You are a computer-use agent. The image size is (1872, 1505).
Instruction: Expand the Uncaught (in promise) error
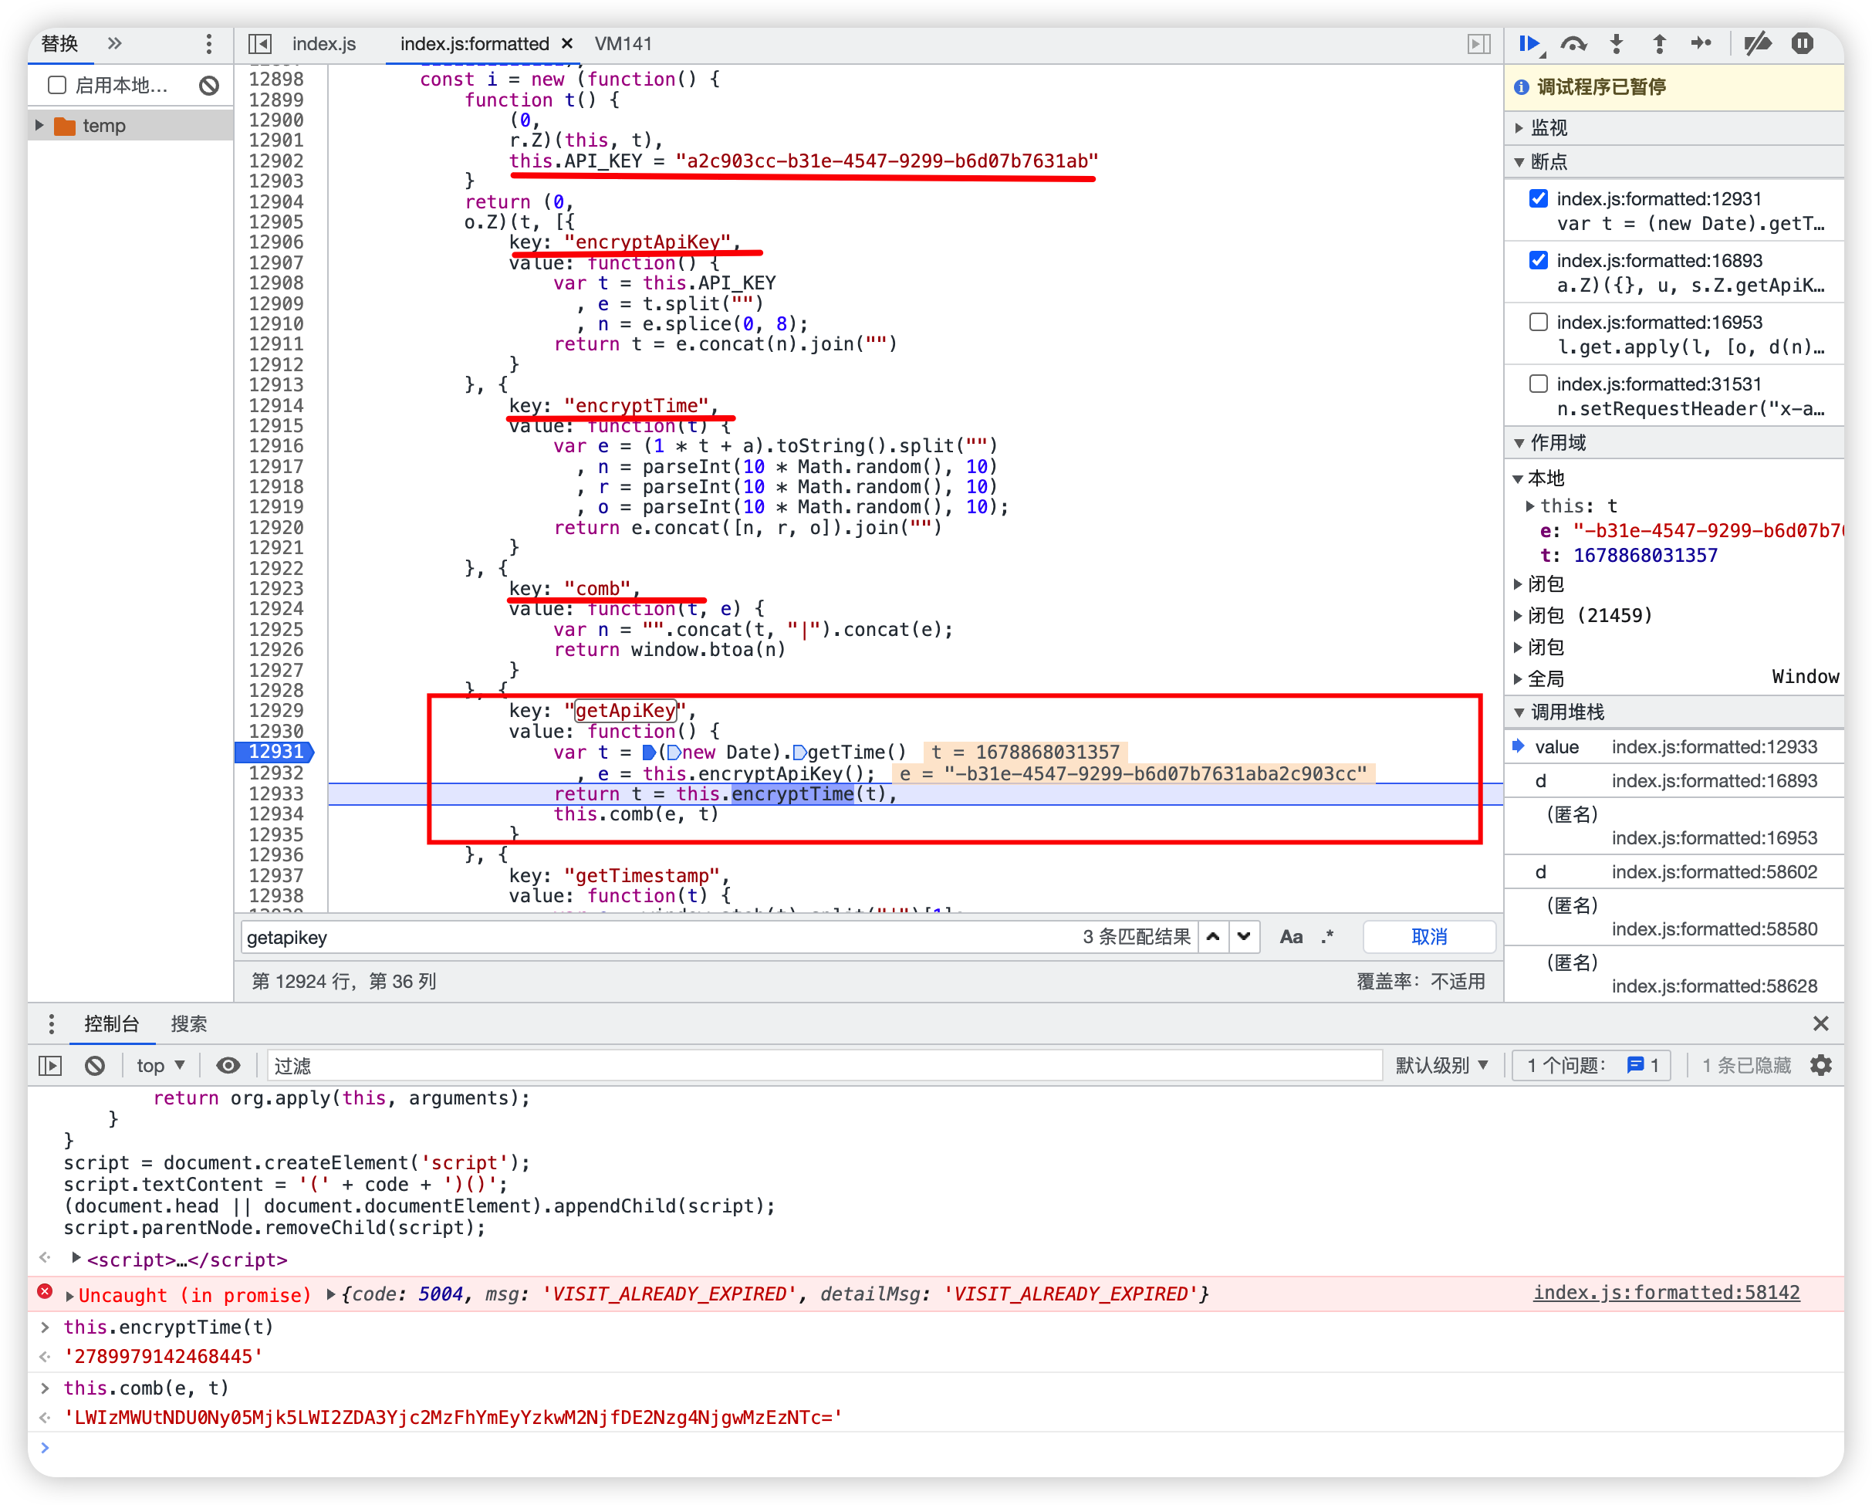click(x=70, y=1295)
